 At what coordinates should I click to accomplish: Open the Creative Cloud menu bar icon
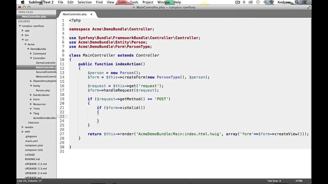click(x=251, y=2)
